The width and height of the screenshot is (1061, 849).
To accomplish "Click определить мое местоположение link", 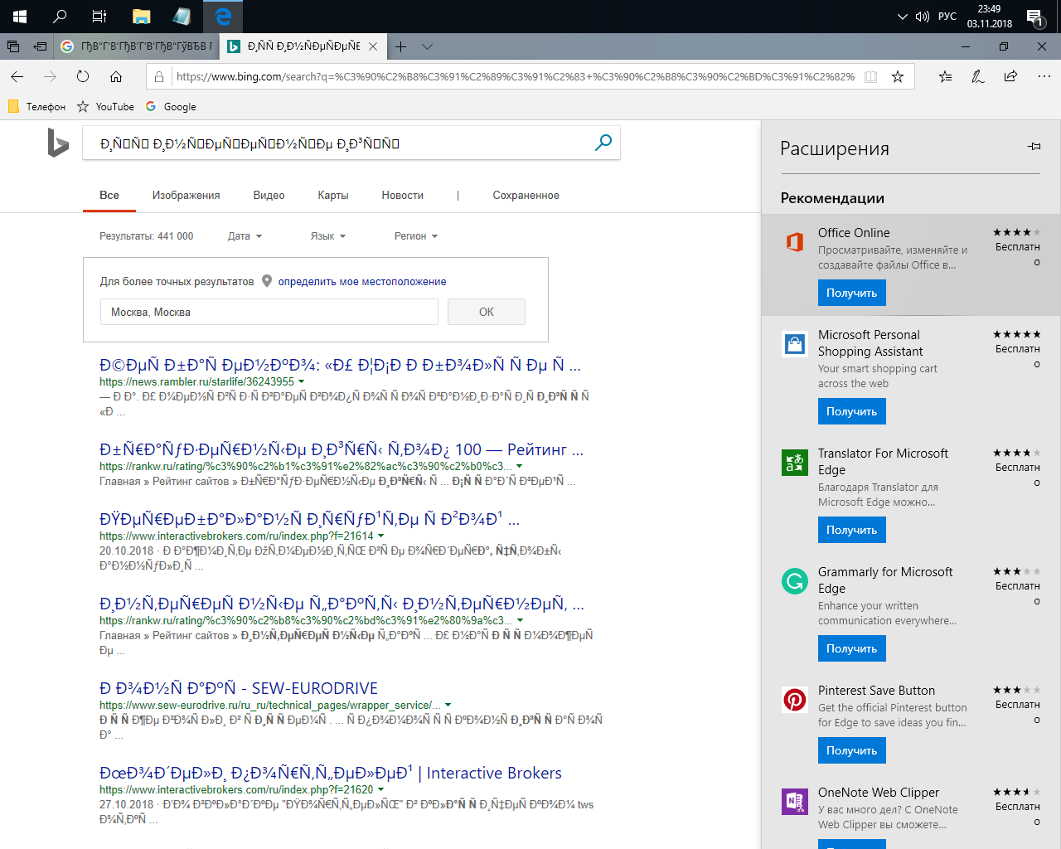I will (x=362, y=282).
